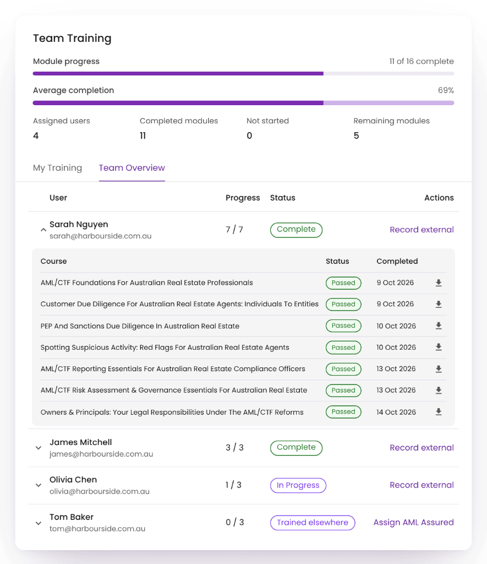The height and width of the screenshot is (564, 487).
Task: Click Passed badge for AML/CTF Foundations course
Action: [x=343, y=283]
